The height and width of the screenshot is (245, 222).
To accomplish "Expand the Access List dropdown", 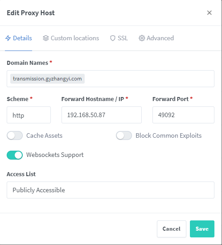I will 111,190.
